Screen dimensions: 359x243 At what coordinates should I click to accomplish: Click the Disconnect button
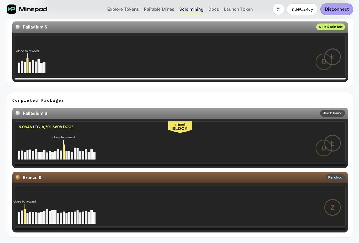(x=337, y=9)
